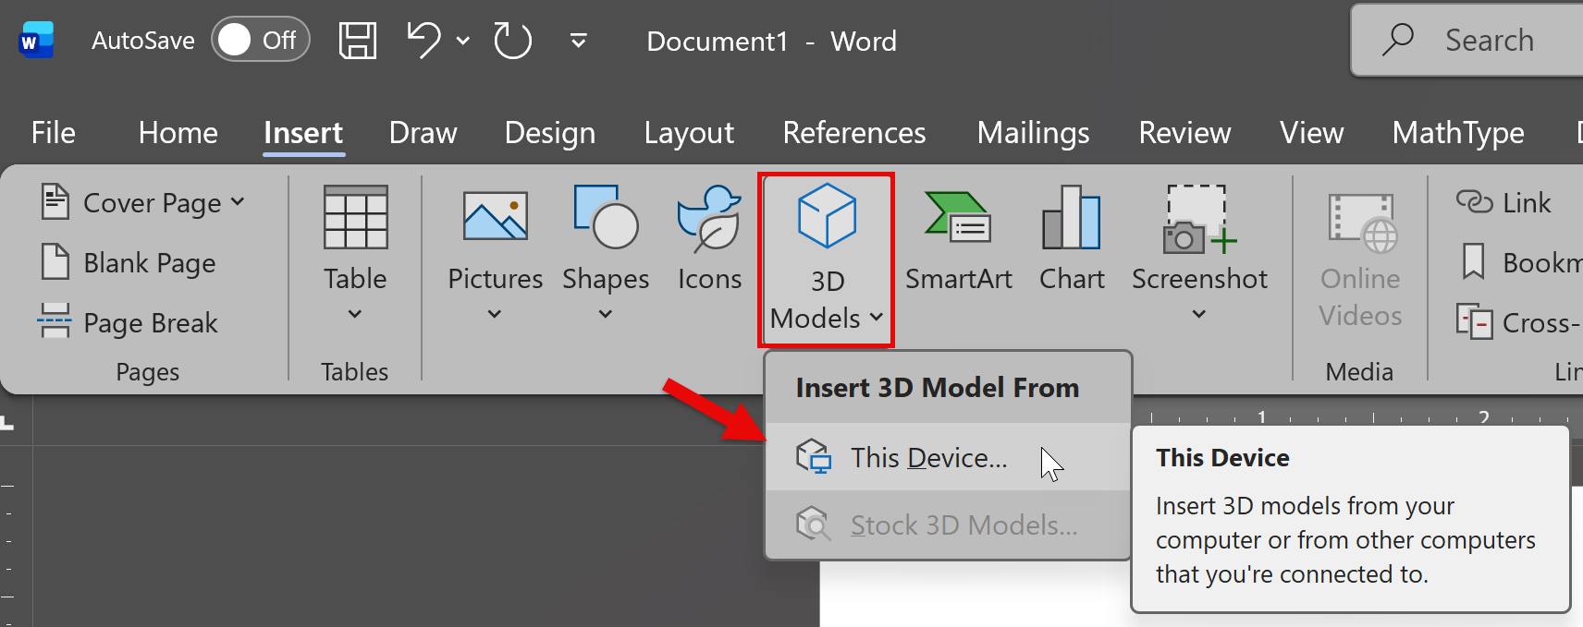1583x627 pixels.
Task: Click the 3D Models cube icon
Action: pos(827,216)
